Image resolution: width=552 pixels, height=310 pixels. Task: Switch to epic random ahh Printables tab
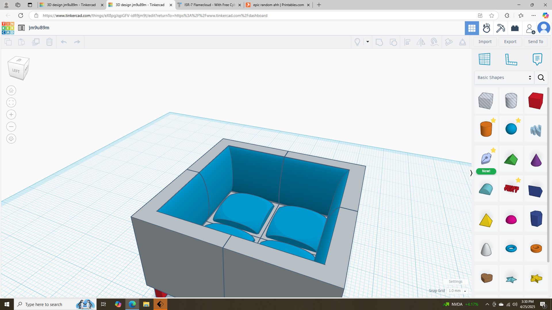[x=278, y=5]
